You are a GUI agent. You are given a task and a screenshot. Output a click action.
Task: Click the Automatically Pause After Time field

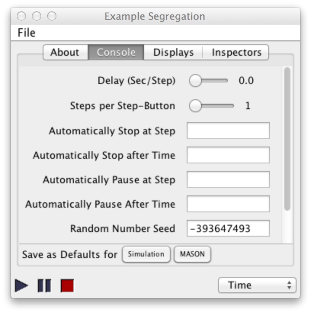point(228,204)
